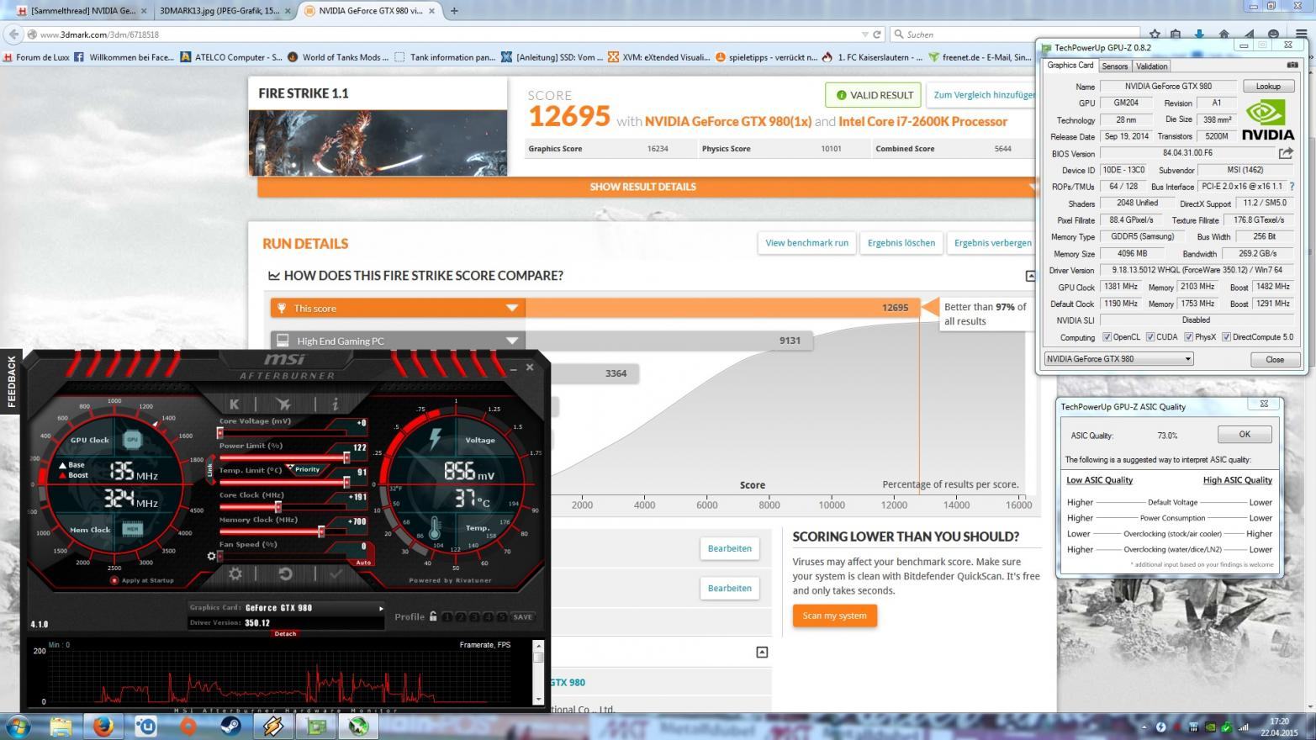This screenshot has width=1316, height=740.
Task: Open a new Firefox tab with plus
Action: pyautogui.click(x=454, y=11)
